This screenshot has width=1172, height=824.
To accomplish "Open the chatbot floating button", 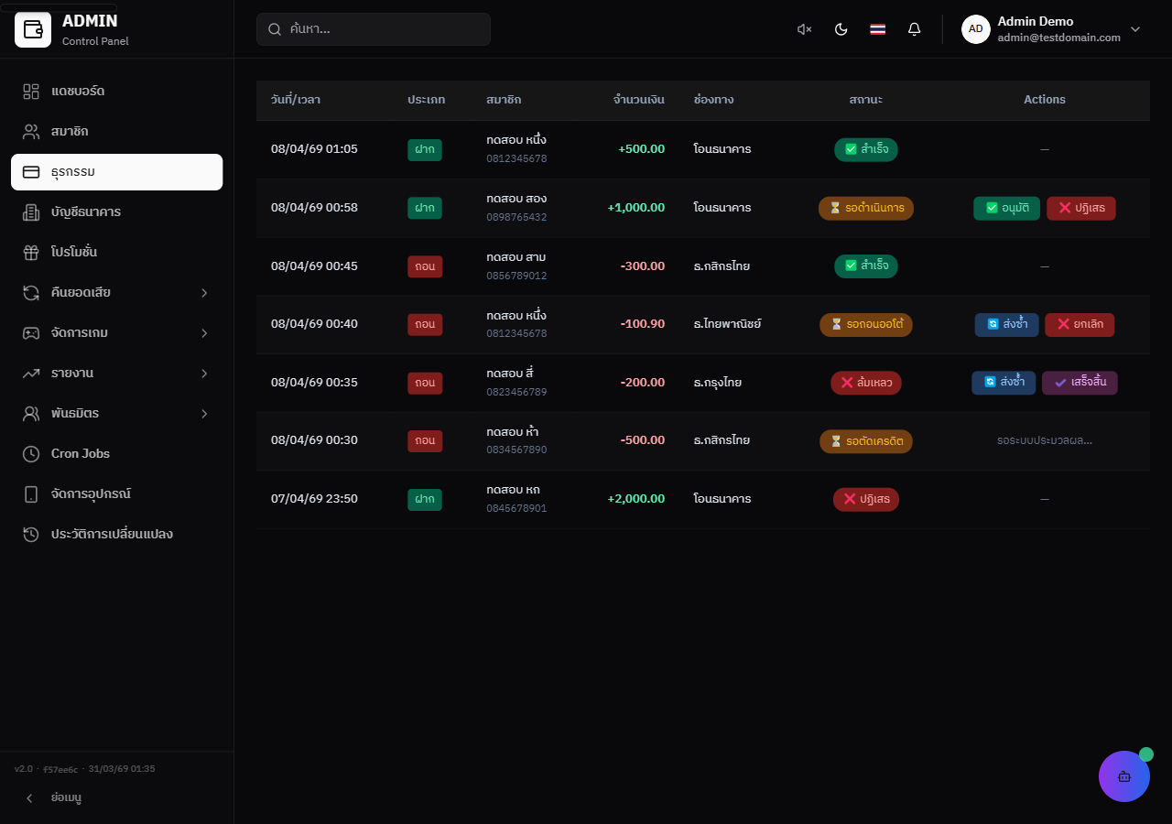I will [x=1124, y=776].
